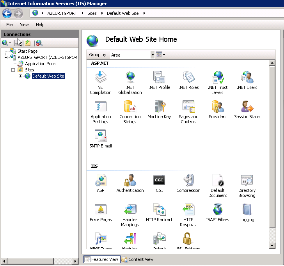The width and height of the screenshot is (284, 266).
Task: Open the Logging feature
Action: point(247,213)
